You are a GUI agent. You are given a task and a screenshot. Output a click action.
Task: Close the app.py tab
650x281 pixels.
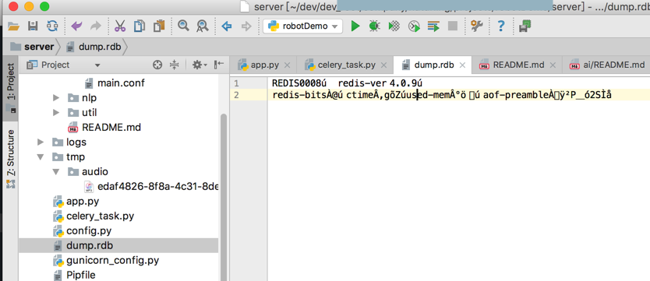pyautogui.click(x=288, y=65)
